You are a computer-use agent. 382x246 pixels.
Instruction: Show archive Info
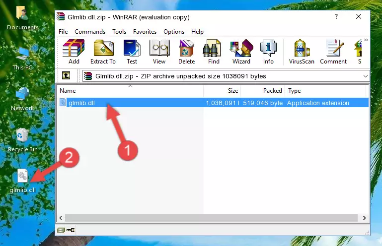(268, 52)
